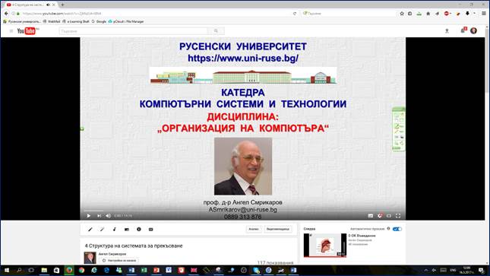Open the End screen and annotations icon
Screen dimensions: 490x276
pos(127,230)
